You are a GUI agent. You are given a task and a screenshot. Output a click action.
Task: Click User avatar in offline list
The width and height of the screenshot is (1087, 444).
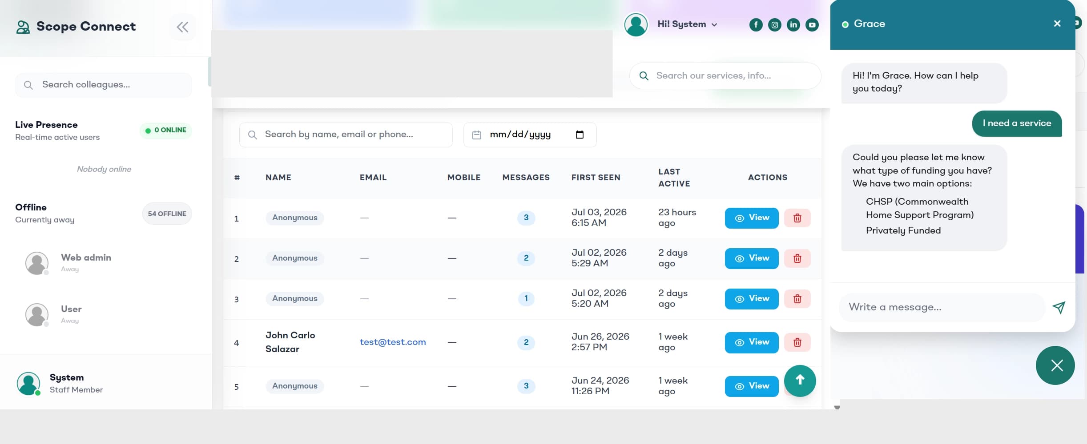coord(37,315)
